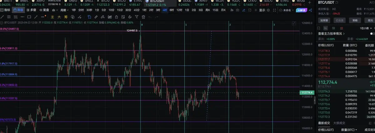Click the 简况 button
375x133 pixels.
click(x=370, y=20)
